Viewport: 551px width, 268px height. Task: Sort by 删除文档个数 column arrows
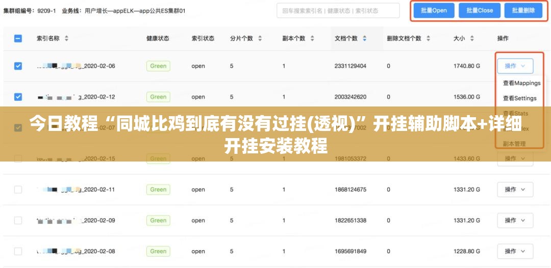pyautogui.click(x=428, y=39)
